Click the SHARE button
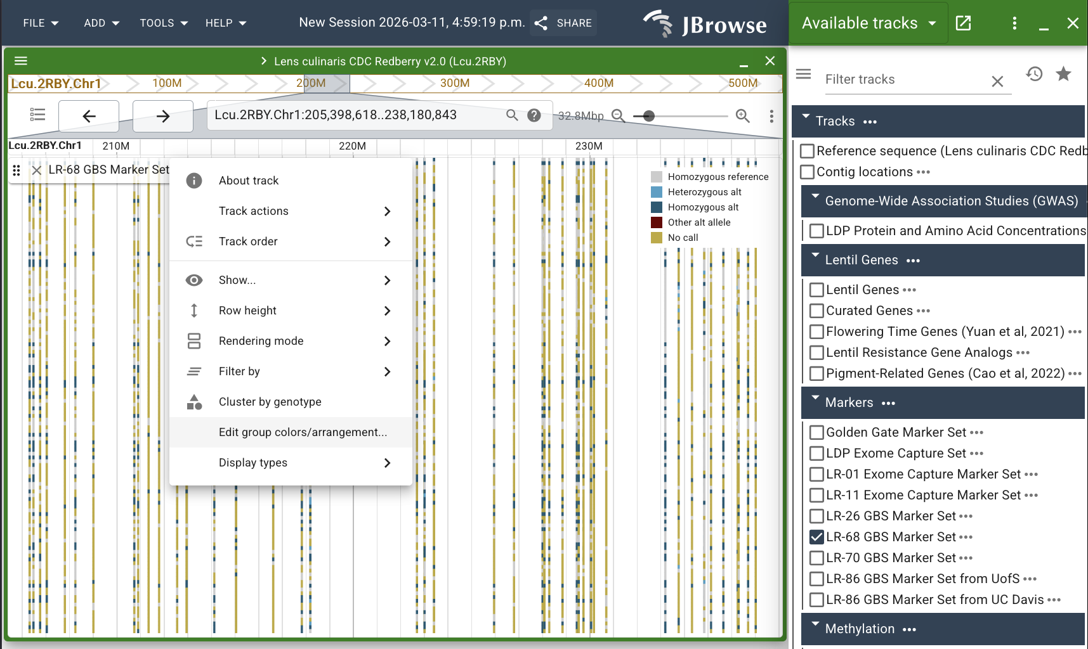Viewport: 1088px width, 649px height. tap(563, 23)
